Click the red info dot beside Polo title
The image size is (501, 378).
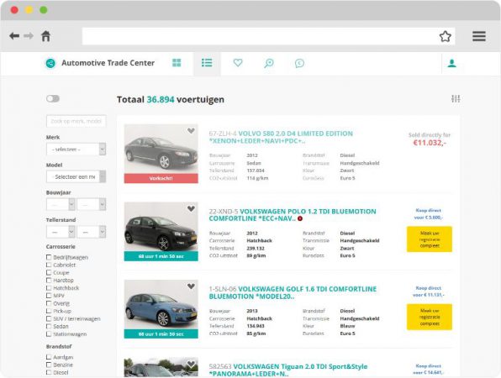pyautogui.click(x=300, y=218)
